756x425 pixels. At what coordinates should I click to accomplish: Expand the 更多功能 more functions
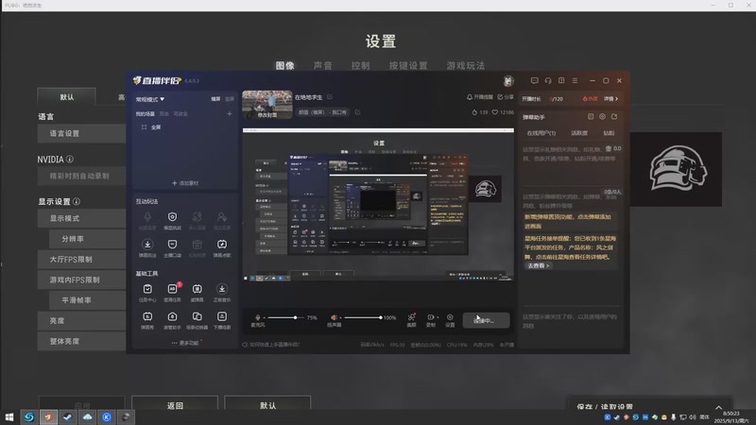point(185,343)
